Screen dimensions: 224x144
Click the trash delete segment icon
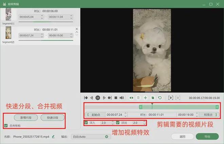coord(138,98)
